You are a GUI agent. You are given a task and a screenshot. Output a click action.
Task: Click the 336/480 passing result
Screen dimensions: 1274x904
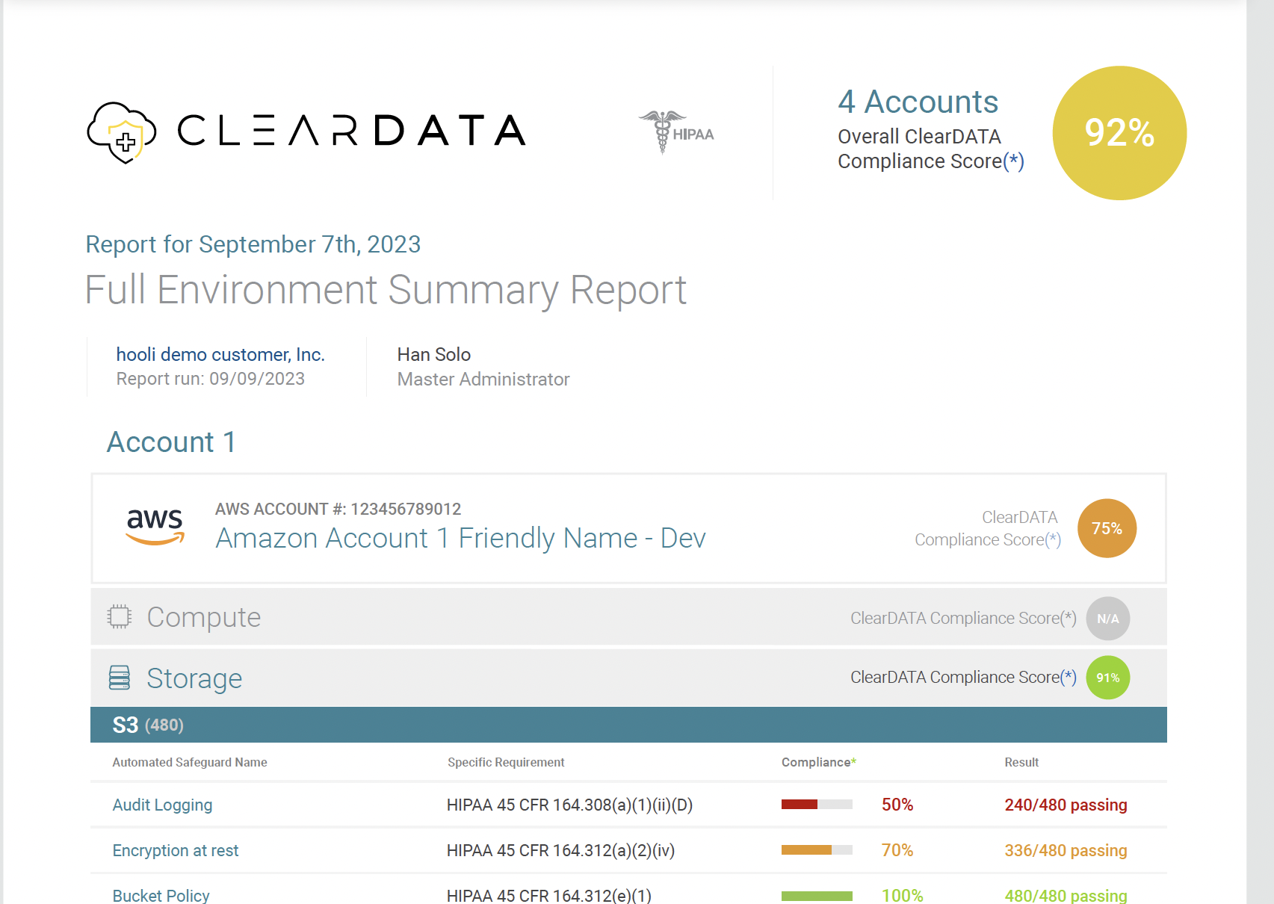pos(1066,850)
